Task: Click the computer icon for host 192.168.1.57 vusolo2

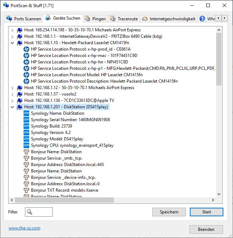Action: (20, 94)
